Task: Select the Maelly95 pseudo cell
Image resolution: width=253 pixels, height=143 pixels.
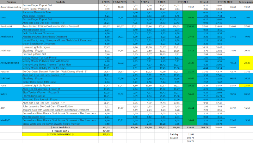Action: tap(11, 120)
